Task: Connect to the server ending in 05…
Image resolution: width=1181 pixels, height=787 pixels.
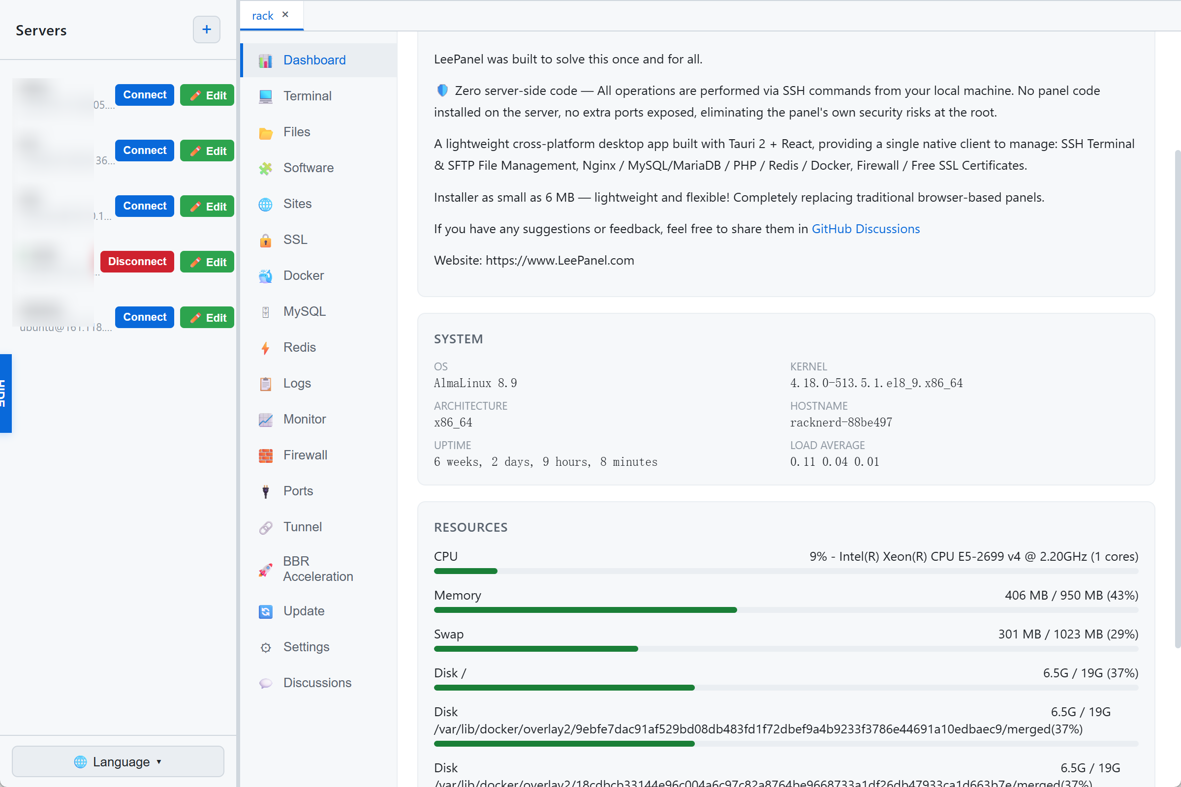Action: click(145, 95)
